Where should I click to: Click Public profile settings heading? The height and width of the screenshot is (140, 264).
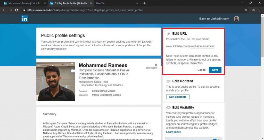tap(63, 35)
